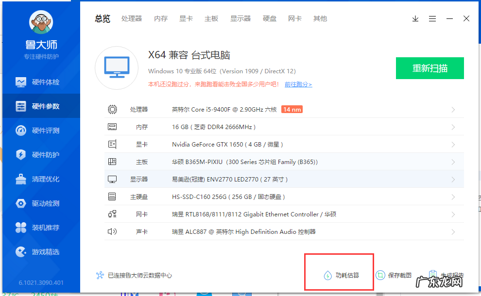The image size is (481, 296).
Task: Launch 驱动检测 from the sidebar
Action: 41,203
